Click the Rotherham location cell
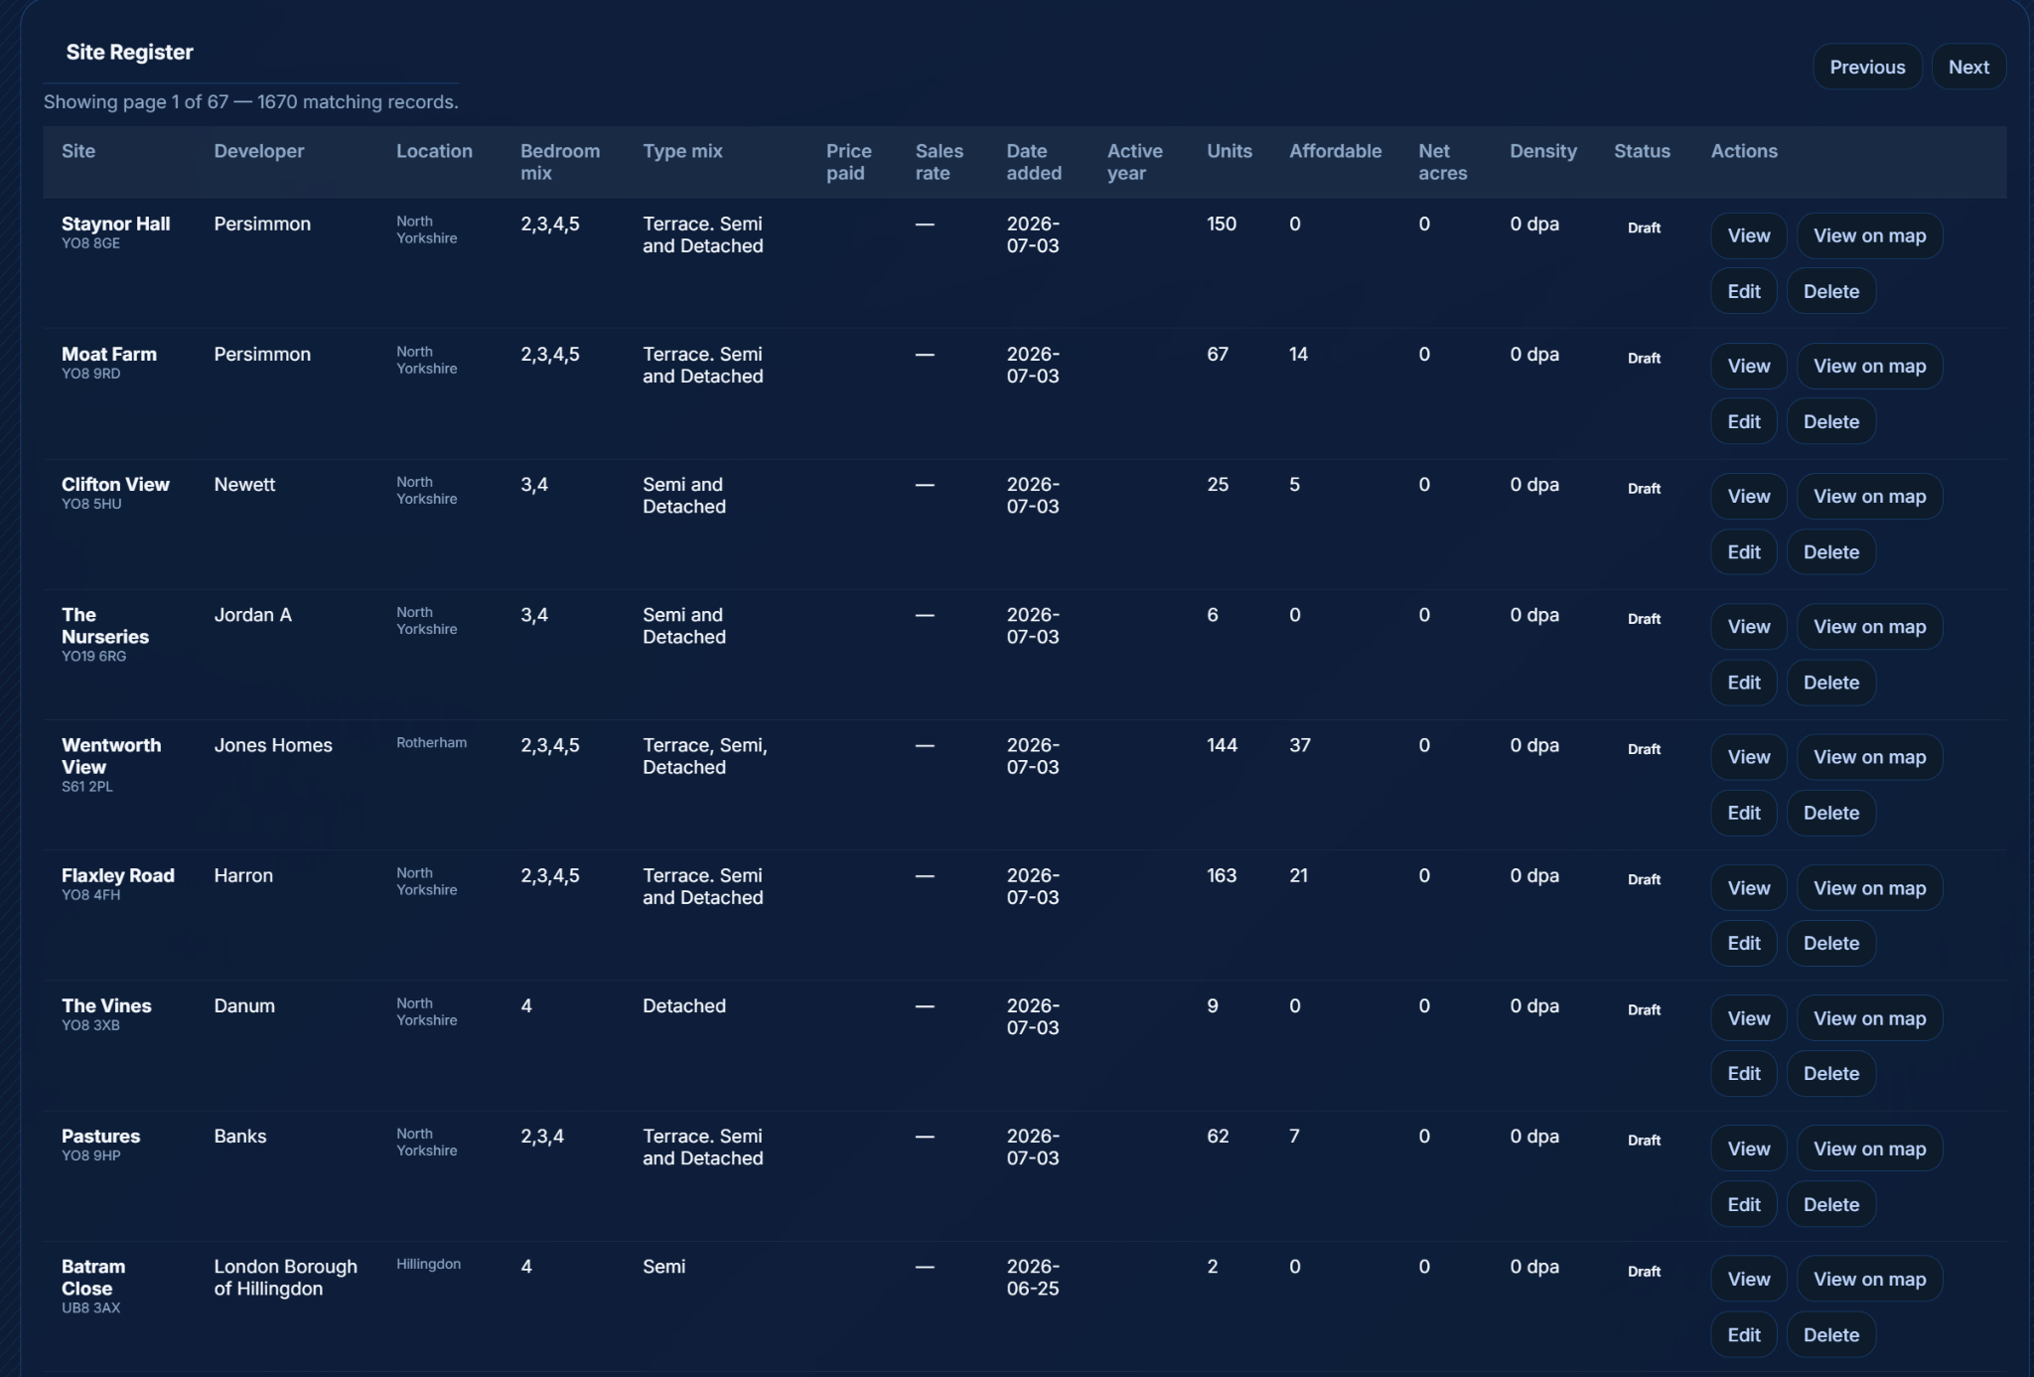Screen dimensions: 2034x1377 click(431, 742)
